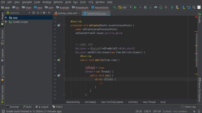
Task: Click the lock icon in status bar
Action: pyautogui.click(x=194, y=111)
